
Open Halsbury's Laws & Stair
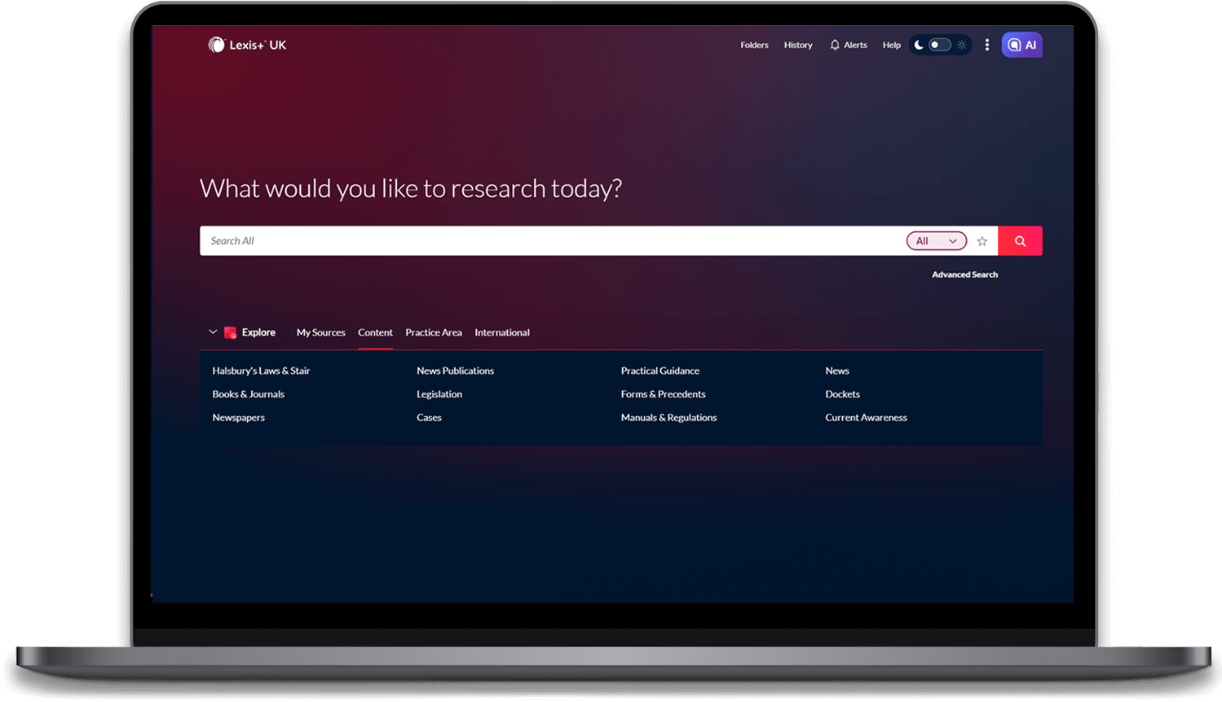click(x=261, y=371)
